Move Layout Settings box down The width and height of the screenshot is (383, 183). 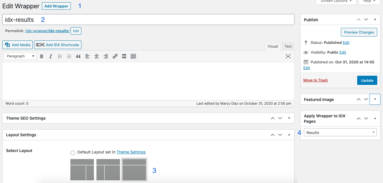[x=280, y=135]
